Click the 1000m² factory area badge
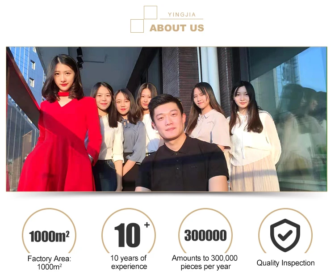335x280 pixels. 49,231
